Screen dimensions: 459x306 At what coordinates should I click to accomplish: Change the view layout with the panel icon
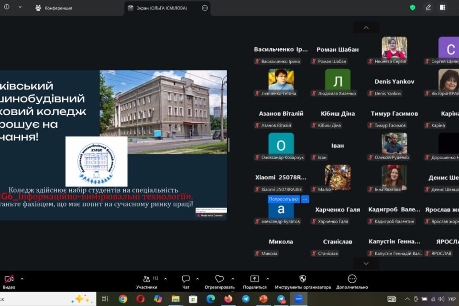click(443, 8)
